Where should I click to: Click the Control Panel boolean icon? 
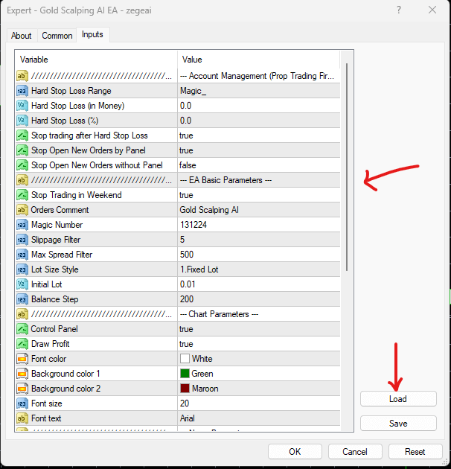[22, 329]
